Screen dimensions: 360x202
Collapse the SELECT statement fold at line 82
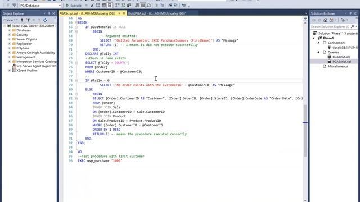76,99
